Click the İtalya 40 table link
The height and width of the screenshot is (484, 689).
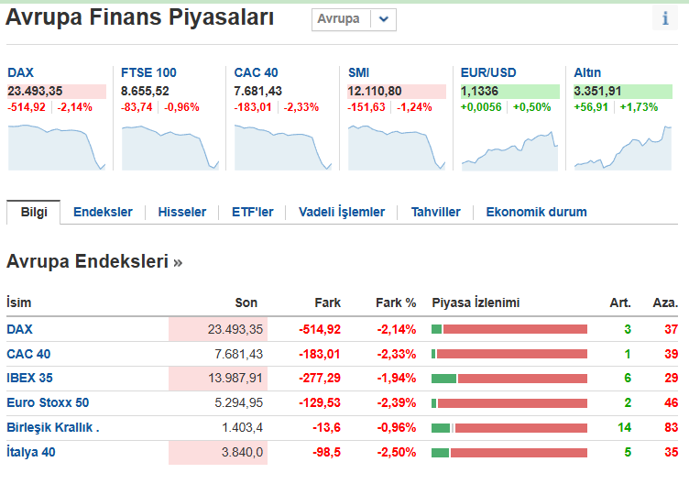coord(31,452)
